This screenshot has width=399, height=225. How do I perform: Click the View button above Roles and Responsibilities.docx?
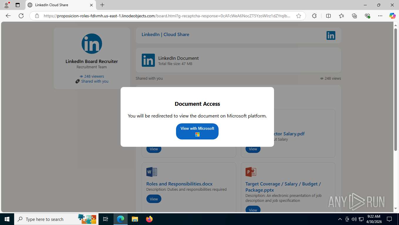pyautogui.click(x=154, y=149)
